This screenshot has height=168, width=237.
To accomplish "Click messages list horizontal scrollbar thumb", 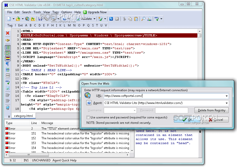I will pyautogui.click(x=29, y=155).
